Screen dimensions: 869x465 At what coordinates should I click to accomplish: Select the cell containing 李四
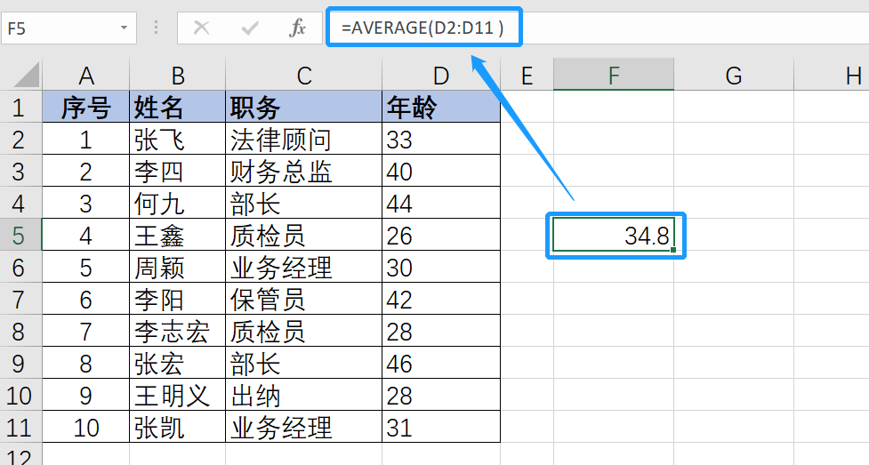coord(177,172)
